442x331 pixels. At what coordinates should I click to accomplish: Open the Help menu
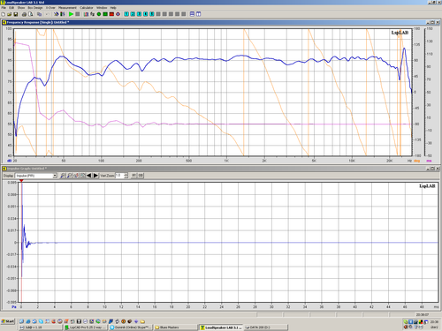coord(113,8)
